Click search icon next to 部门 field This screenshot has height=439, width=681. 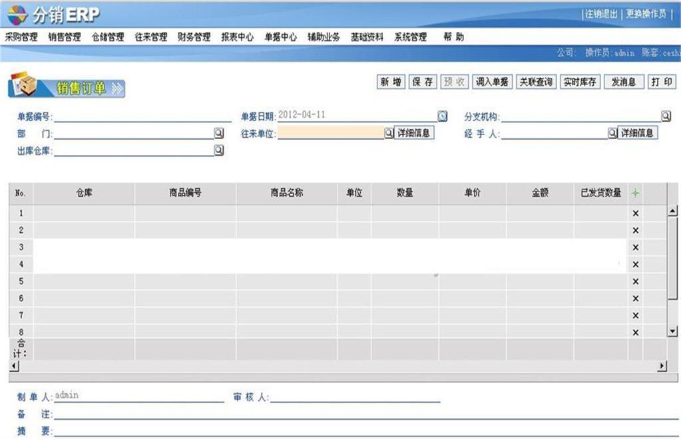(218, 133)
